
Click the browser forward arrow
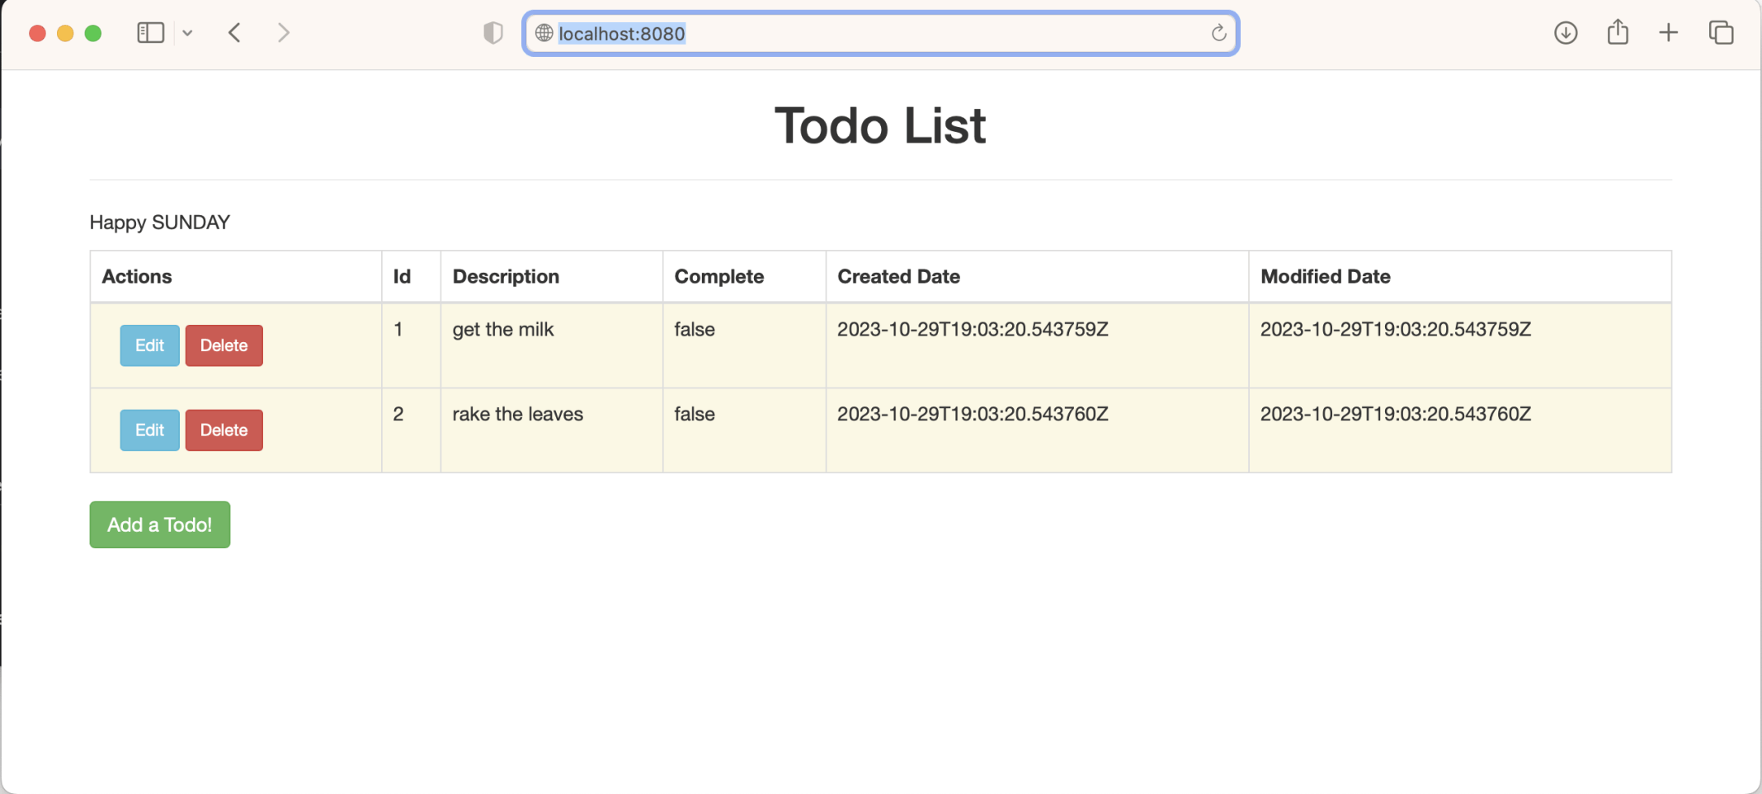283,33
